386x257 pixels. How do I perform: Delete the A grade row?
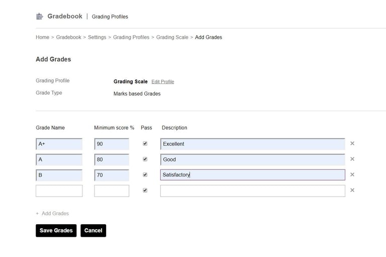click(352, 159)
